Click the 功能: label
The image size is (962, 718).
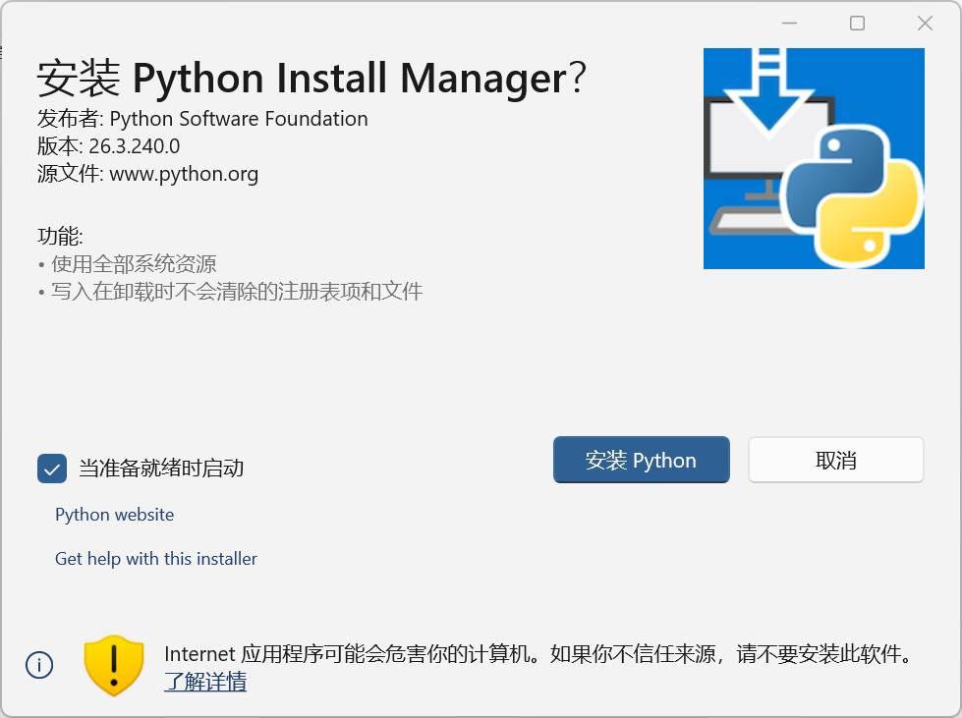[60, 236]
